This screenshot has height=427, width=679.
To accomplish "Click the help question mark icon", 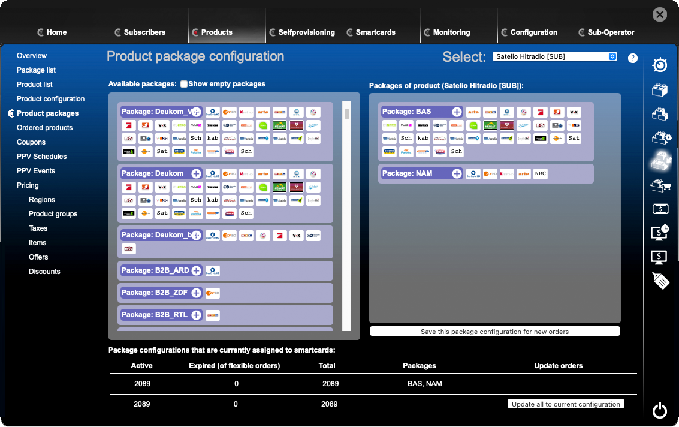I will click(632, 58).
